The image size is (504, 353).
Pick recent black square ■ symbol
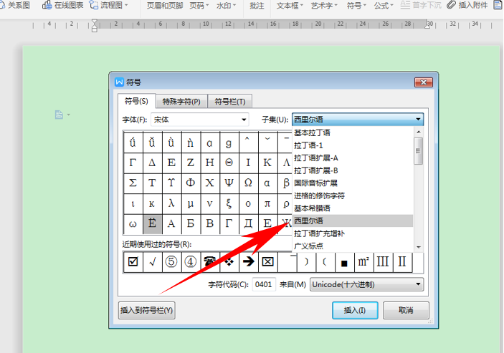point(344,262)
